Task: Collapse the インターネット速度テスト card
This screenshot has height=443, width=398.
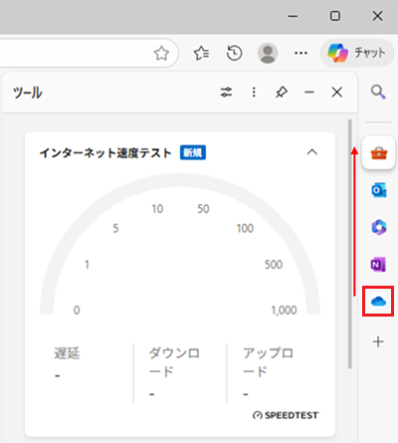Action: pyautogui.click(x=312, y=152)
